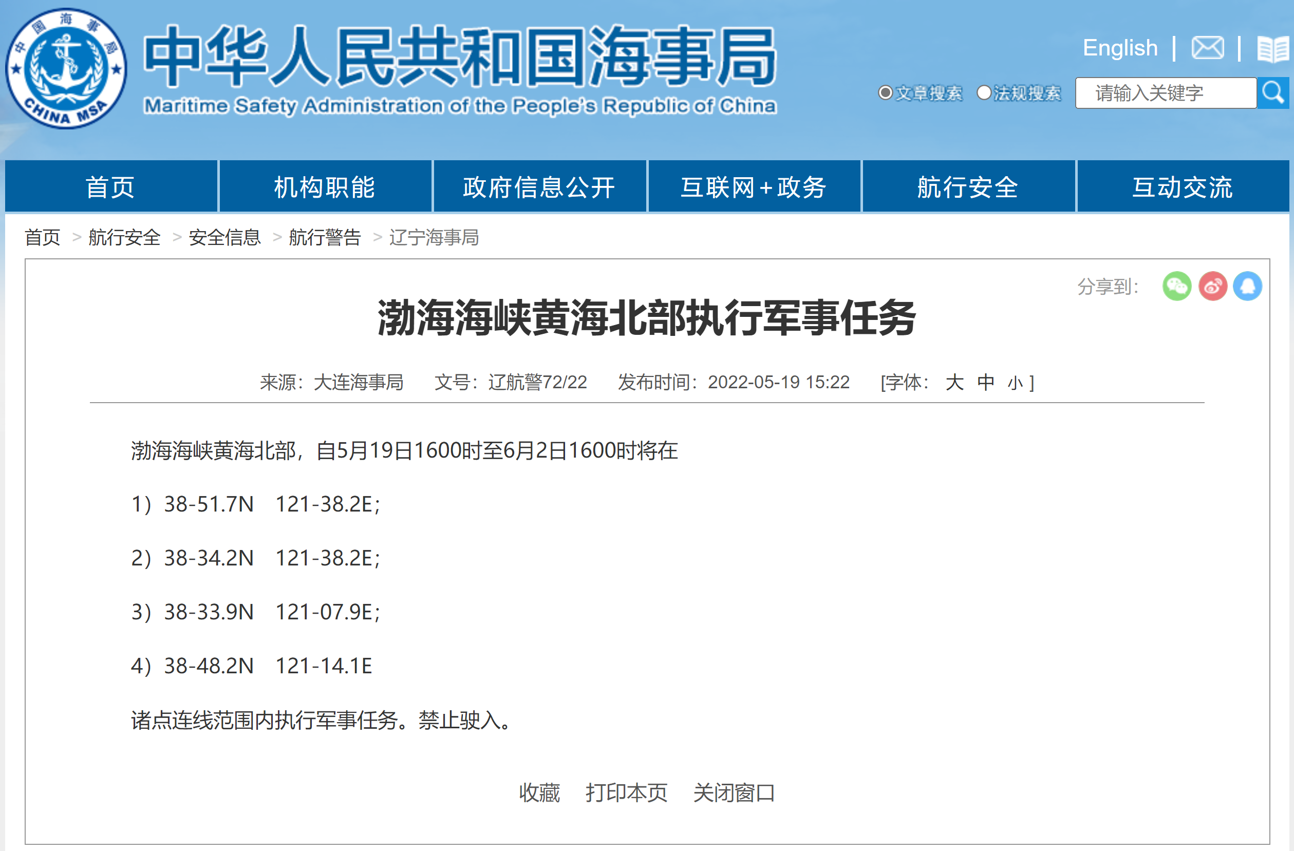Share article to WeChat
Screen dimensions: 1294x851
[x=1176, y=286]
